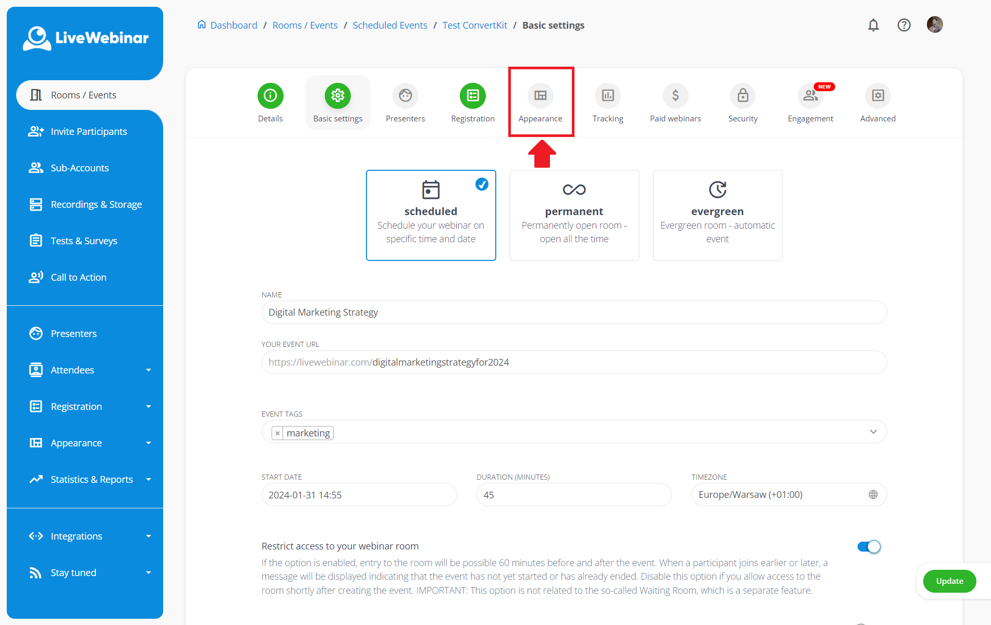
Task: Open the help icon
Action: pyautogui.click(x=904, y=24)
